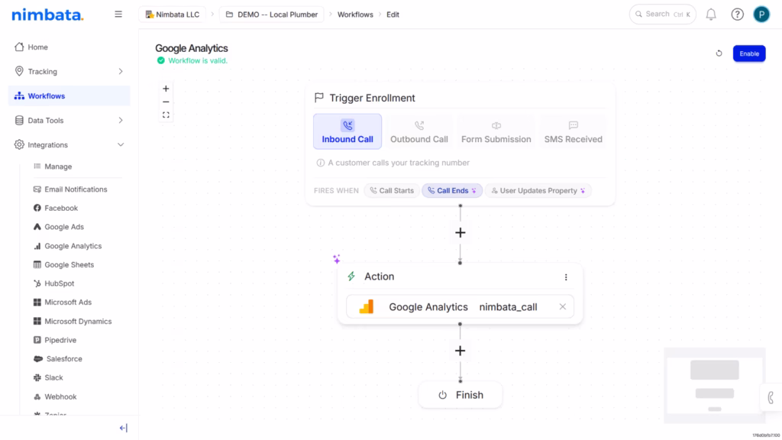This screenshot has height=440, width=782.
Task: Fit workflow canvas to view
Action: tap(166, 115)
